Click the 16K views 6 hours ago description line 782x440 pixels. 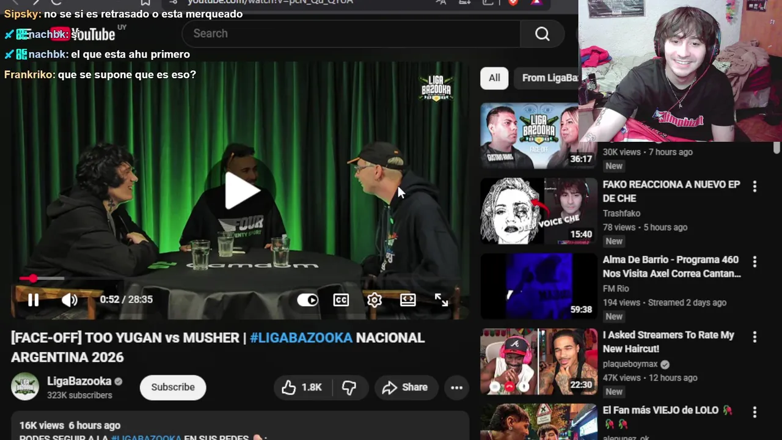70,425
